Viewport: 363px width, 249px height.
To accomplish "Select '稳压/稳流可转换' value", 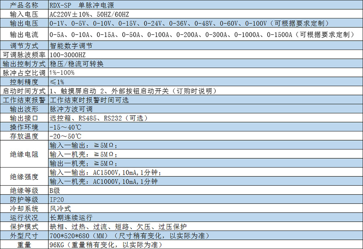I will click(76, 64).
